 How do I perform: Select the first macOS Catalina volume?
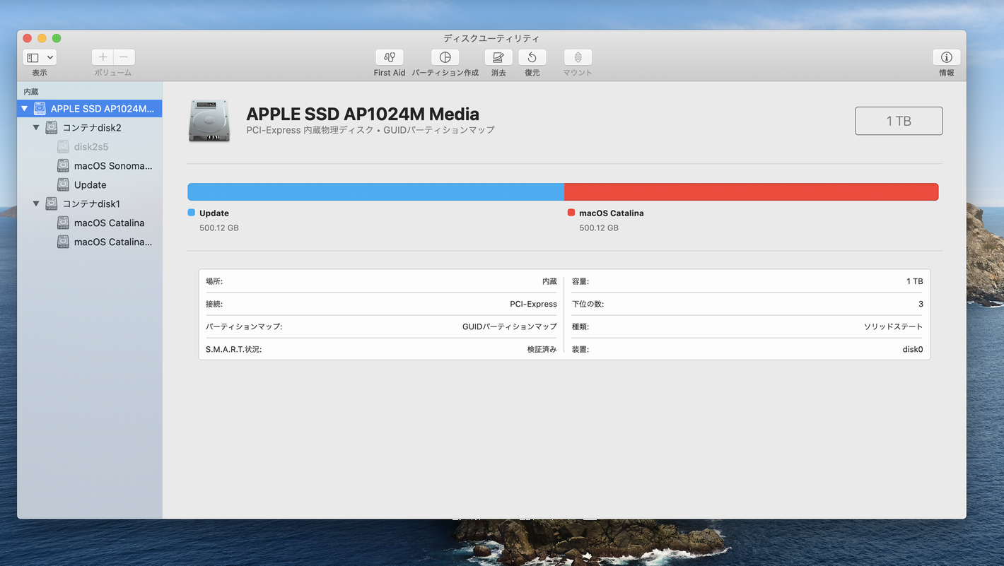click(x=109, y=223)
